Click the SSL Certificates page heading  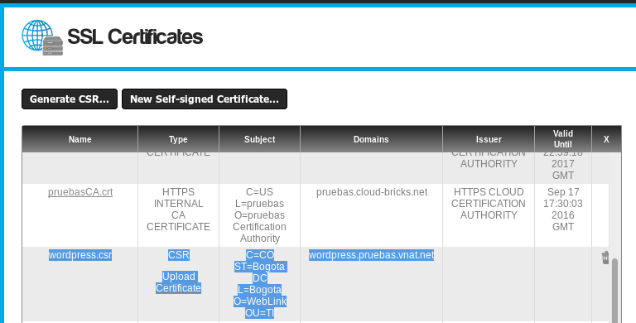135,37
